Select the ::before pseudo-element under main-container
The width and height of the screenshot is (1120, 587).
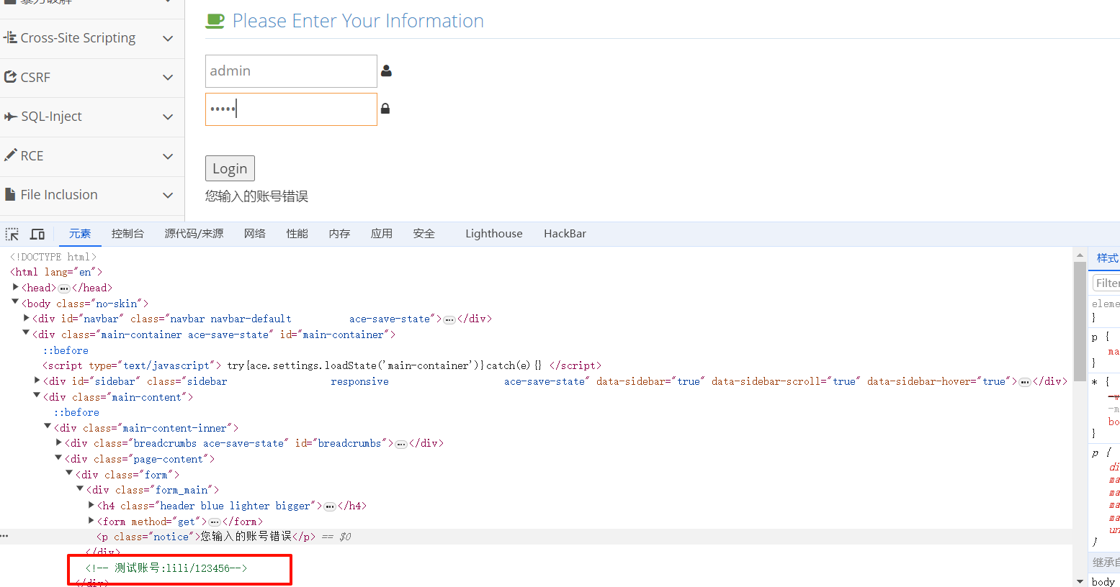pyautogui.click(x=66, y=350)
